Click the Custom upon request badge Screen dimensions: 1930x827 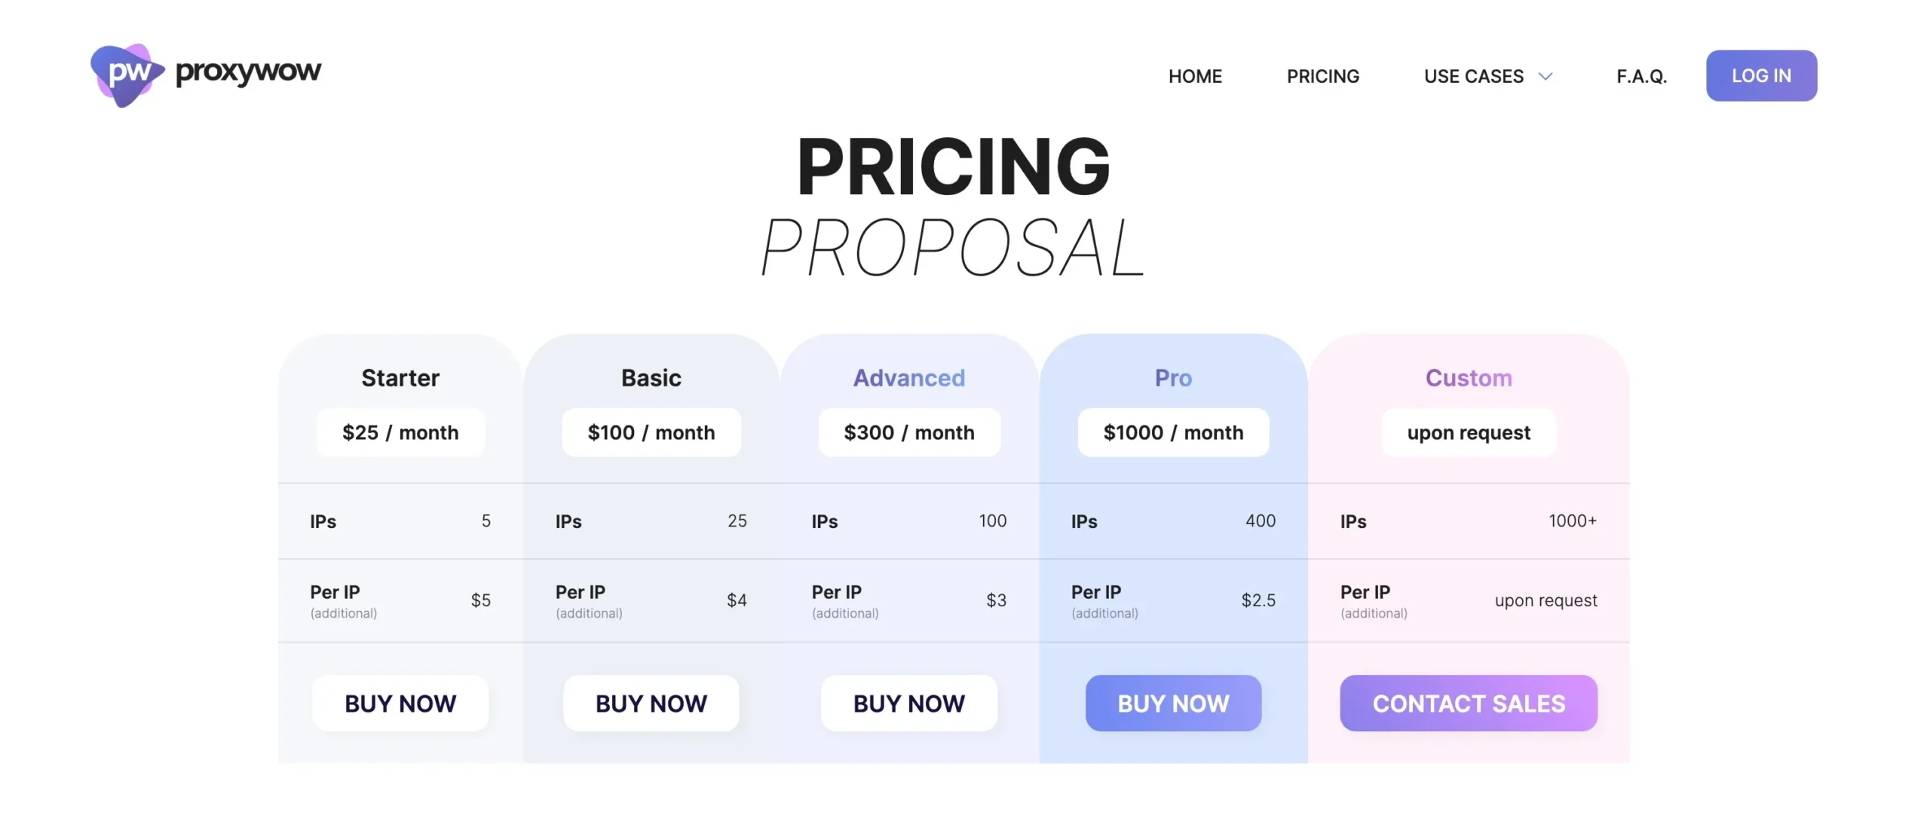pos(1468,432)
